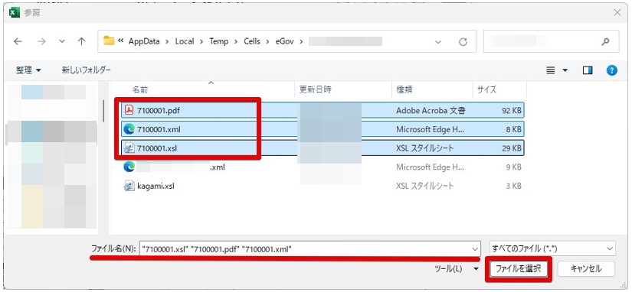This screenshot has width=632, height=292.
Task: Create a new folder with 新しいフォルダー
Action: click(86, 70)
